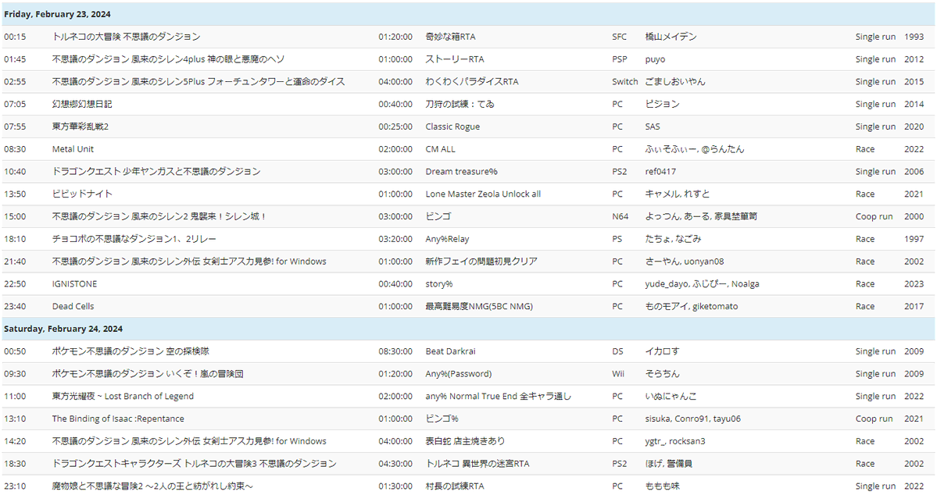Click the '幻想郷幻想日記' game title
Viewport: 937px width, 495px height.
(x=82, y=104)
